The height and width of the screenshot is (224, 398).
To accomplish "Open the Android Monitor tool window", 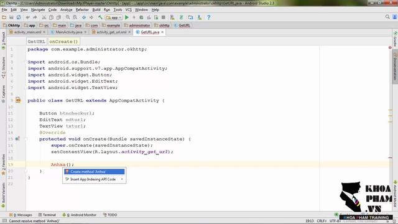I will click(80, 215).
